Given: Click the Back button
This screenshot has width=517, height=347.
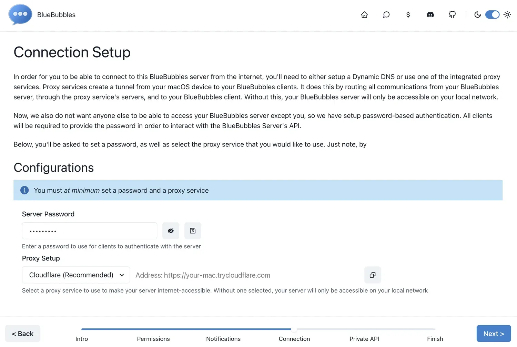Looking at the screenshot, I should [23, 334].
